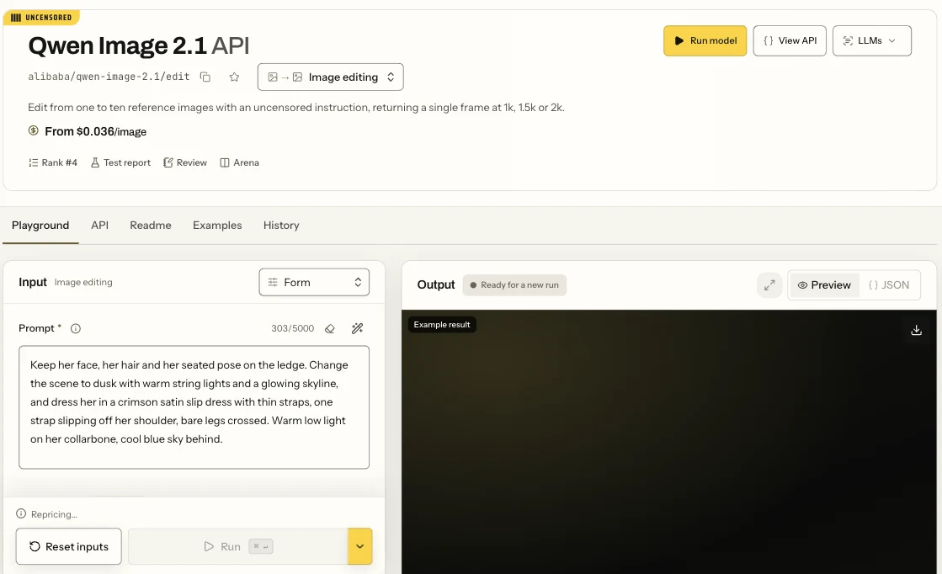Click the magic wand enhance prompt icon
The width and height of the screenshot is (942, 574).
point(358,328)
